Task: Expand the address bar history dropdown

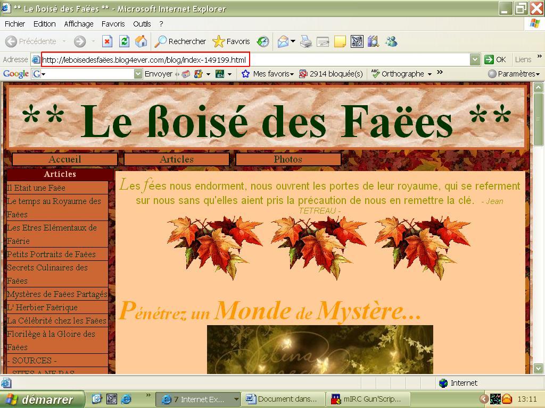Action: [475, 59]
